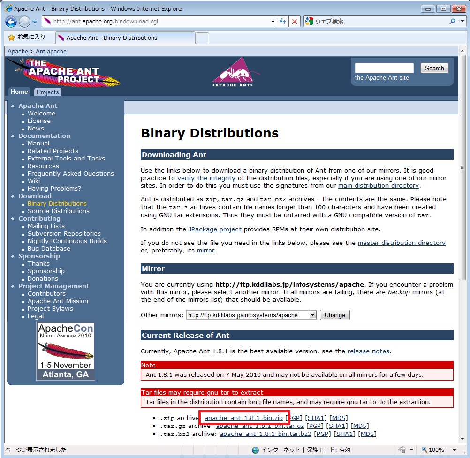This screenshot has height=458, width=470.
Task: Open Nightly+Continuous Builds sidebar link
Action: click(x=67, y=241)
